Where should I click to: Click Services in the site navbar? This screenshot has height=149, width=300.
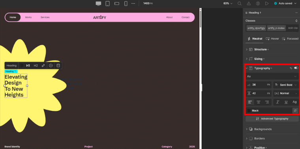(45, 17)
